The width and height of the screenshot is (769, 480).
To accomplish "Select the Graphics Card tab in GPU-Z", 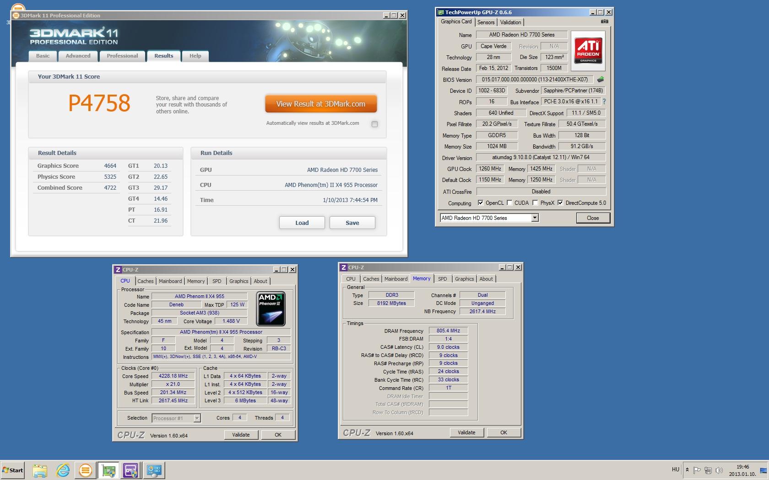I will pos(456,21).
